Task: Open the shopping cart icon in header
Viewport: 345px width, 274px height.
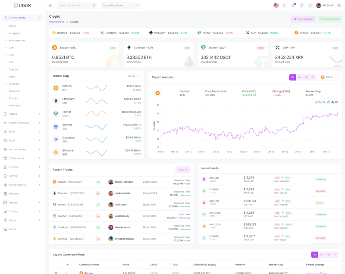Action: [x=293, y=6]
